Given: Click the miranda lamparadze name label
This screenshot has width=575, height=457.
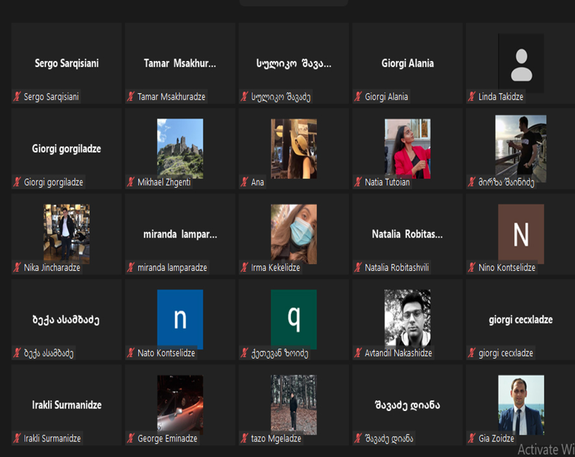Looking at the screenshot, I should click(172, 267).
